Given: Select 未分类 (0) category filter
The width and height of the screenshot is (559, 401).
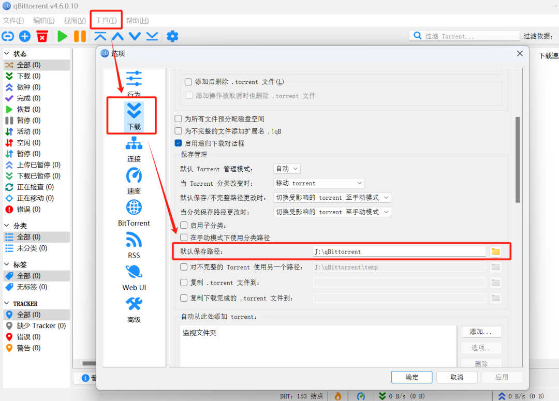Looking at the screenshot, I should tap(37, 248).
